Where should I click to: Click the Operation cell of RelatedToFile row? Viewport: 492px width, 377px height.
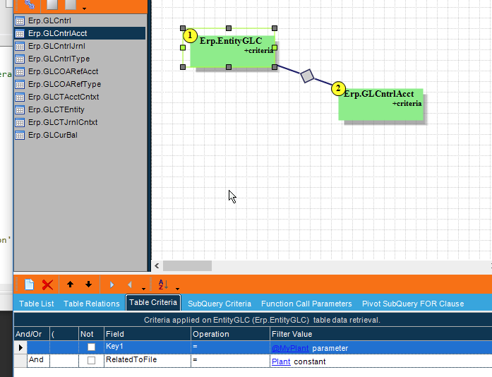[230, 360]
